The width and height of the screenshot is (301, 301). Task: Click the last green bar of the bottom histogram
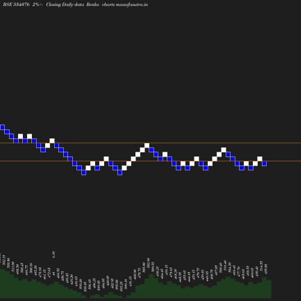269,289
